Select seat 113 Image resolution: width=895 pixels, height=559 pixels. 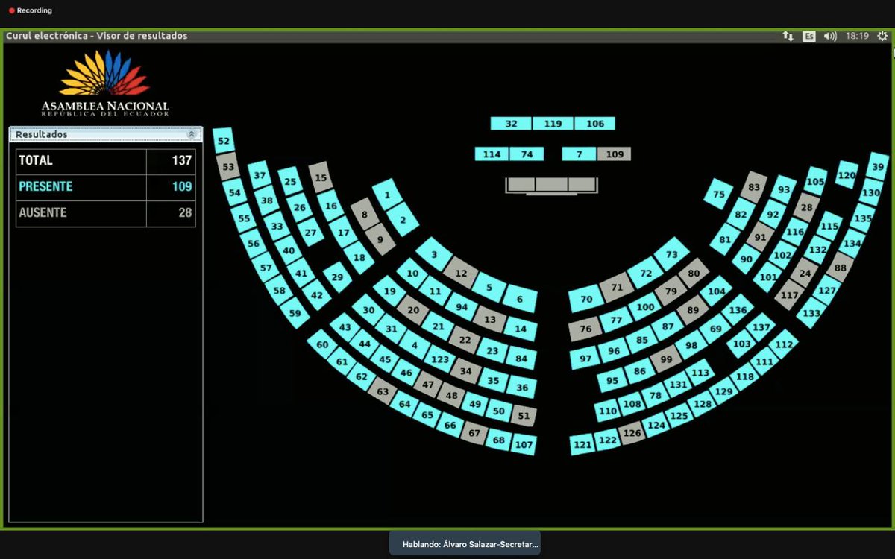(700, 373)
